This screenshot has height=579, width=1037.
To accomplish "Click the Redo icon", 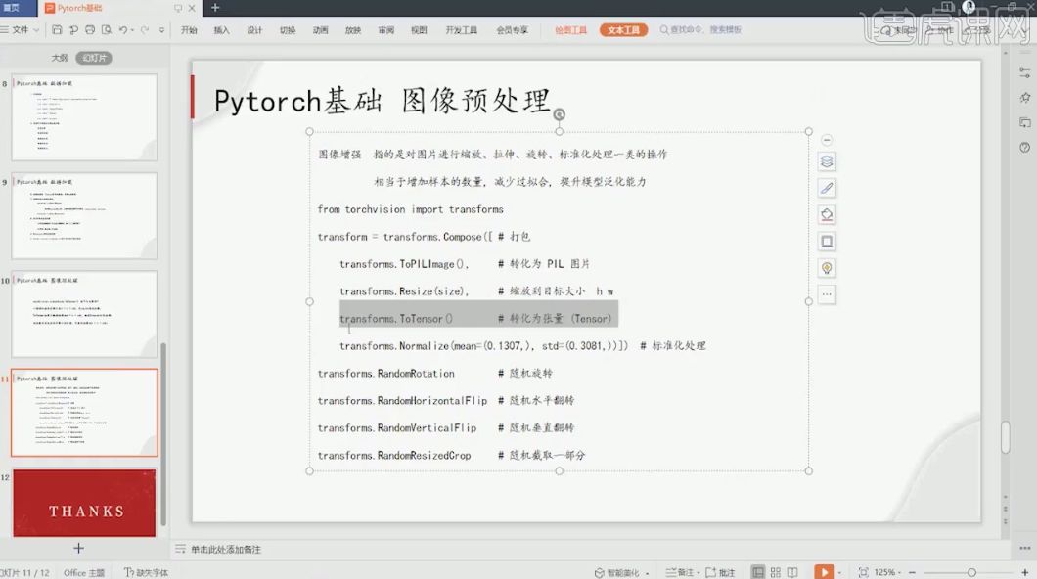I will (x=144, y=29).
